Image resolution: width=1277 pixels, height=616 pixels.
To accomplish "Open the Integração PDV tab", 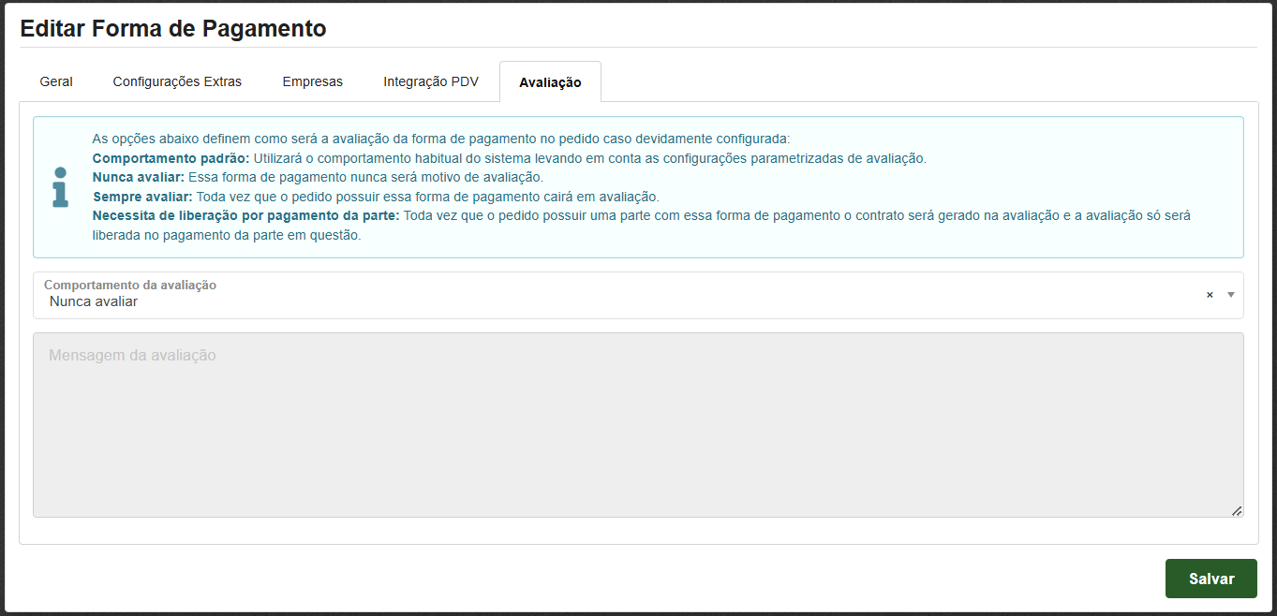I will (x=430, y=81).
